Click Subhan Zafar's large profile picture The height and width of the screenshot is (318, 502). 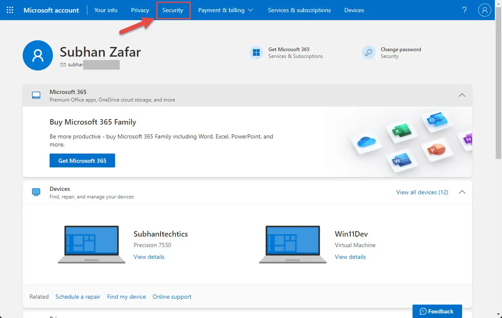tap(38, 55)
